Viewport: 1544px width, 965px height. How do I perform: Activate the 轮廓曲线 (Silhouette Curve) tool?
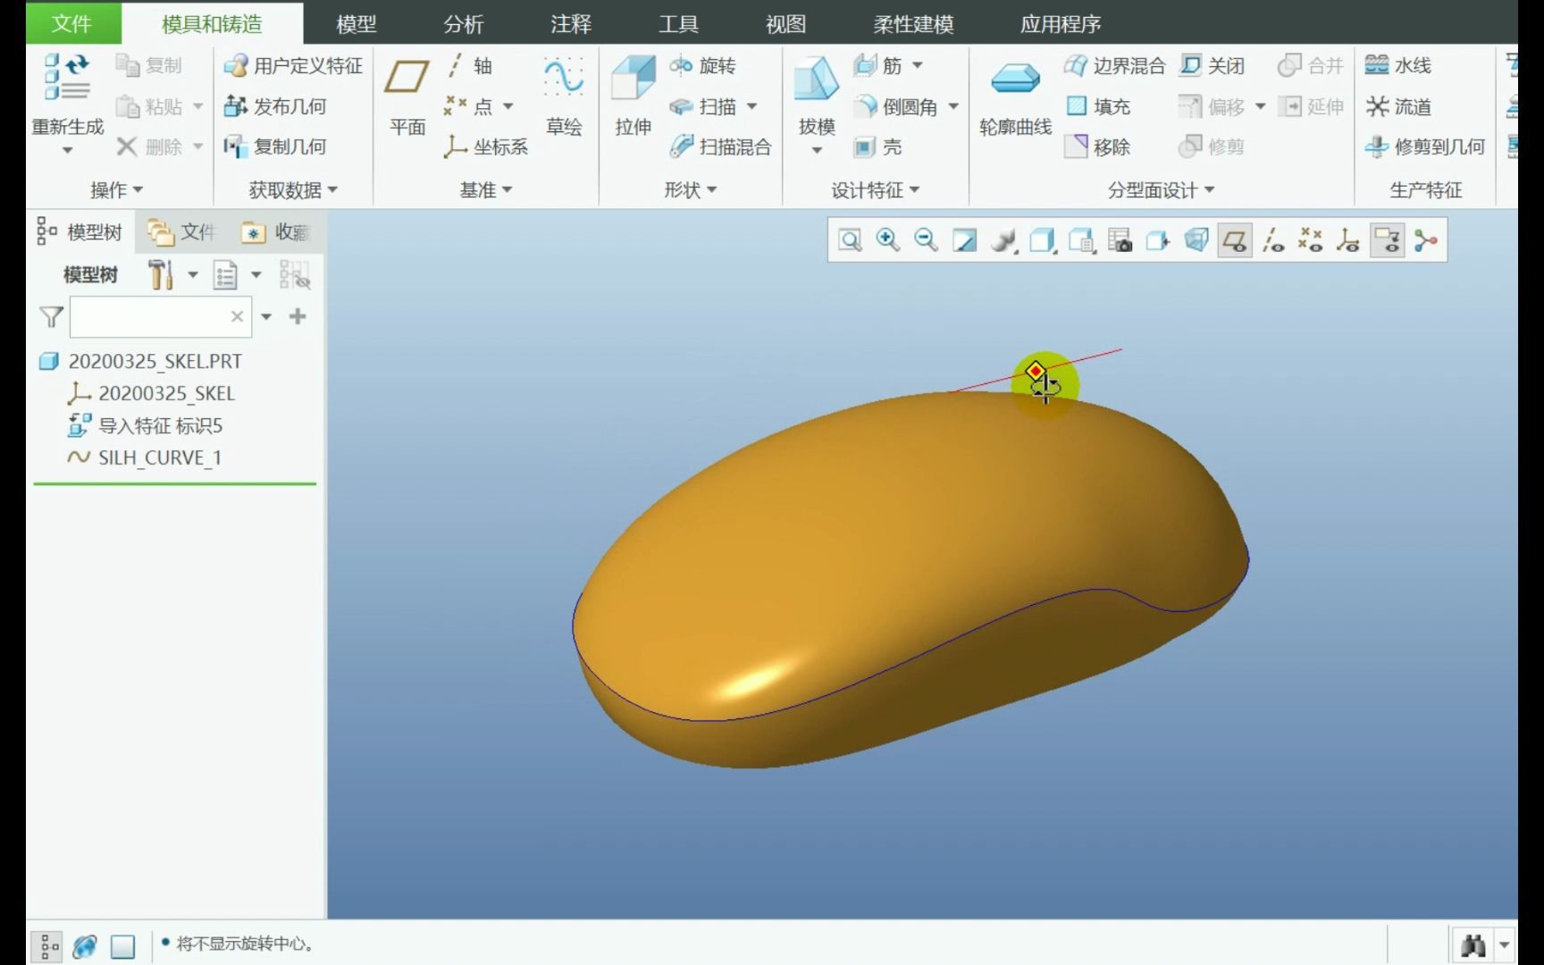[x=1016, y=98]
